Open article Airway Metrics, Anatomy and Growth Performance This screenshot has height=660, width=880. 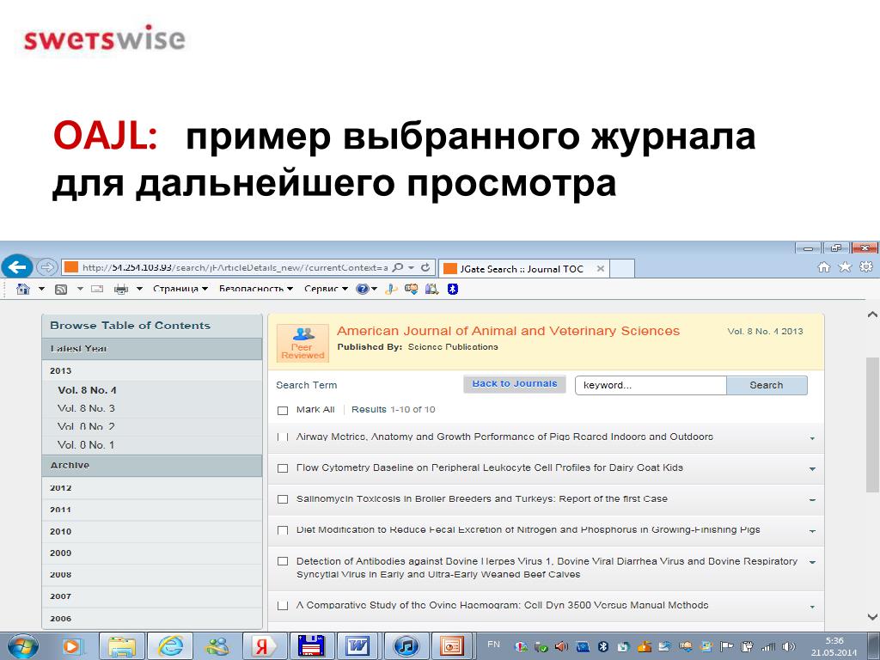(x=504, y=437)
